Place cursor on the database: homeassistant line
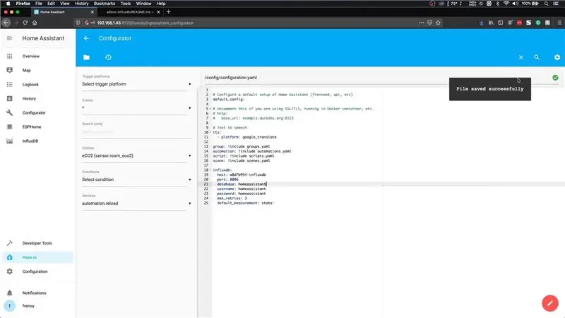The width and height of the screenshot is (565, 318). (242, 184)
